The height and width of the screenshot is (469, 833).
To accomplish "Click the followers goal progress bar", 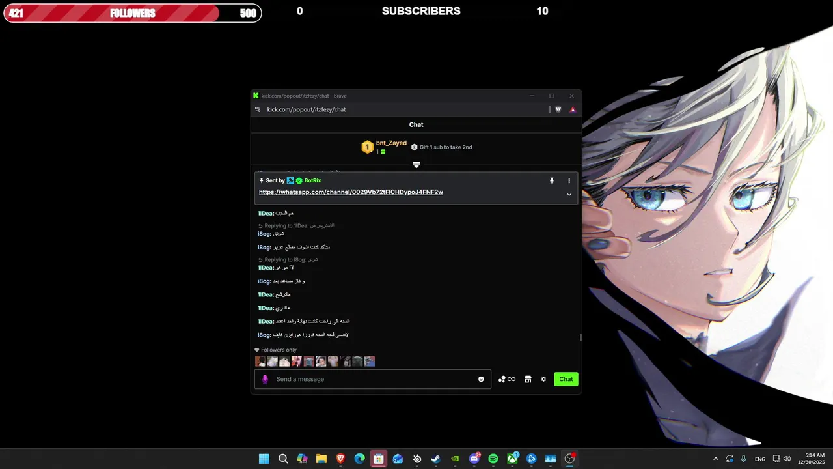I will (x=133, y=13).
